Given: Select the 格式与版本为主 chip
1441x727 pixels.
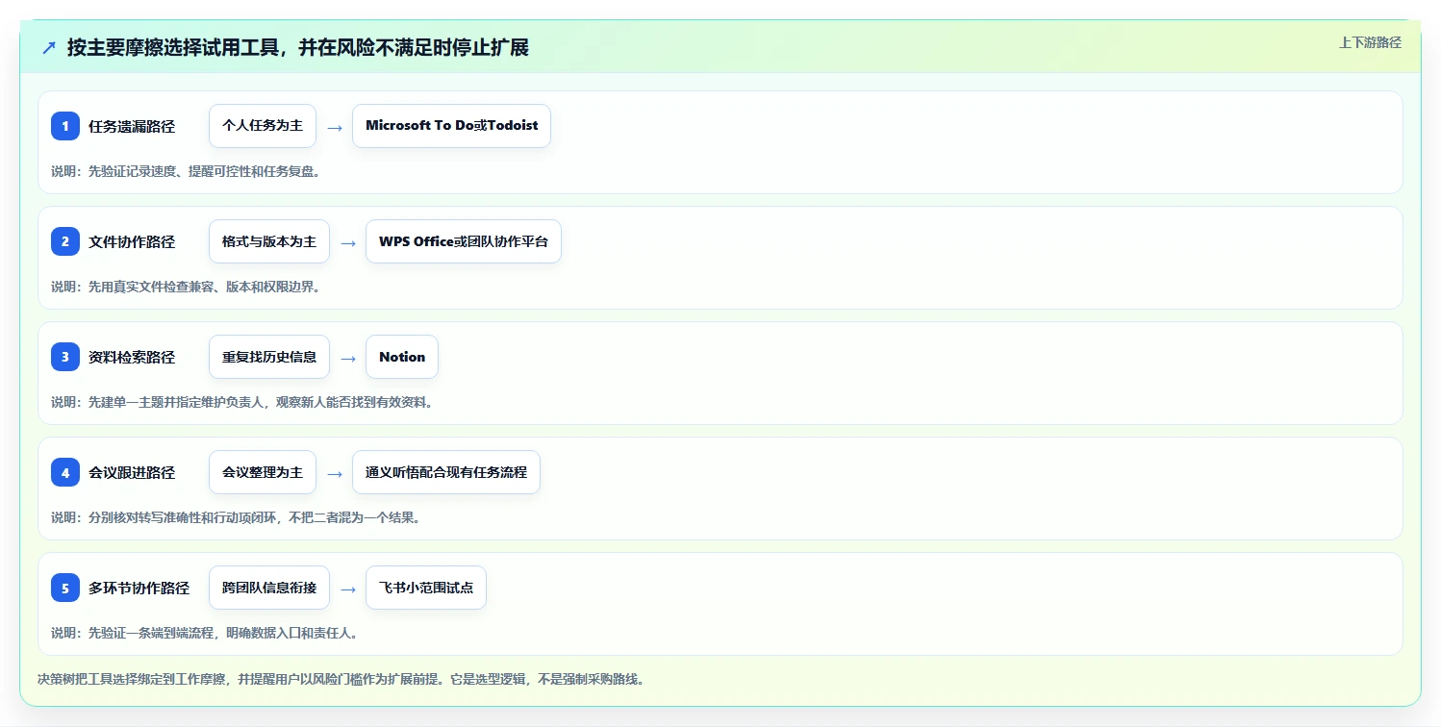Looking at the screenshot, I should 269,241.
